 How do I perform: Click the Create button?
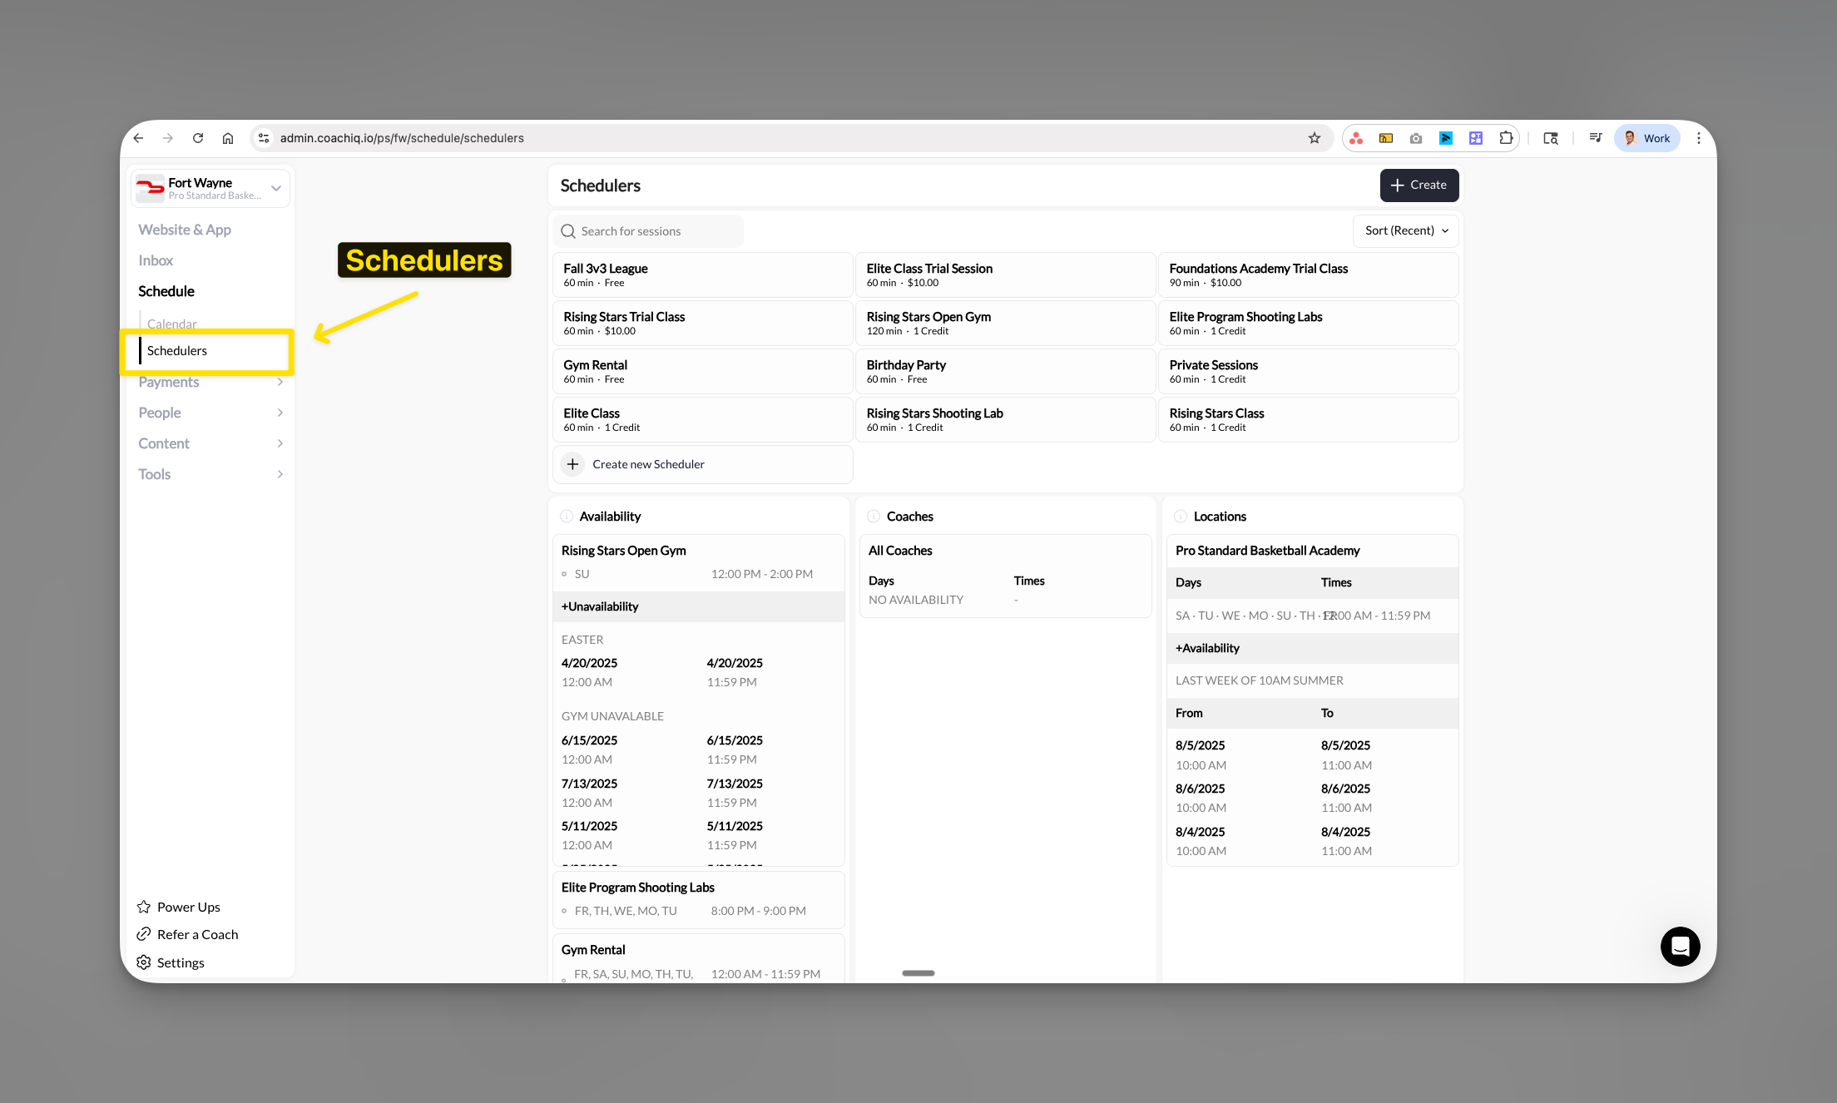click(1419, 185)
